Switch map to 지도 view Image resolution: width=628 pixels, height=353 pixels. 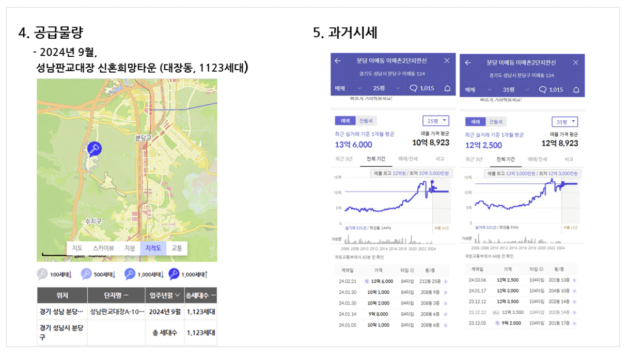(77, 248)
